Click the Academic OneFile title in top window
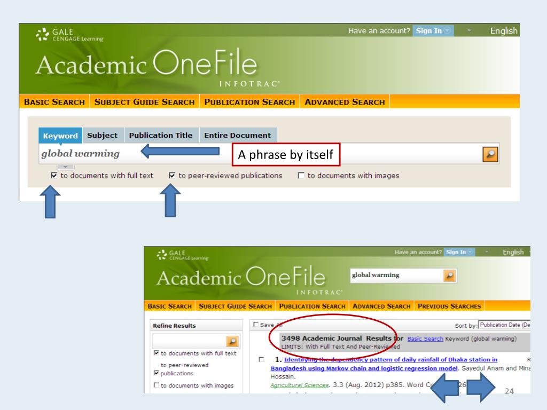Image resolution: width=547 pixels, height=410 pixels. tap(146, 64)
